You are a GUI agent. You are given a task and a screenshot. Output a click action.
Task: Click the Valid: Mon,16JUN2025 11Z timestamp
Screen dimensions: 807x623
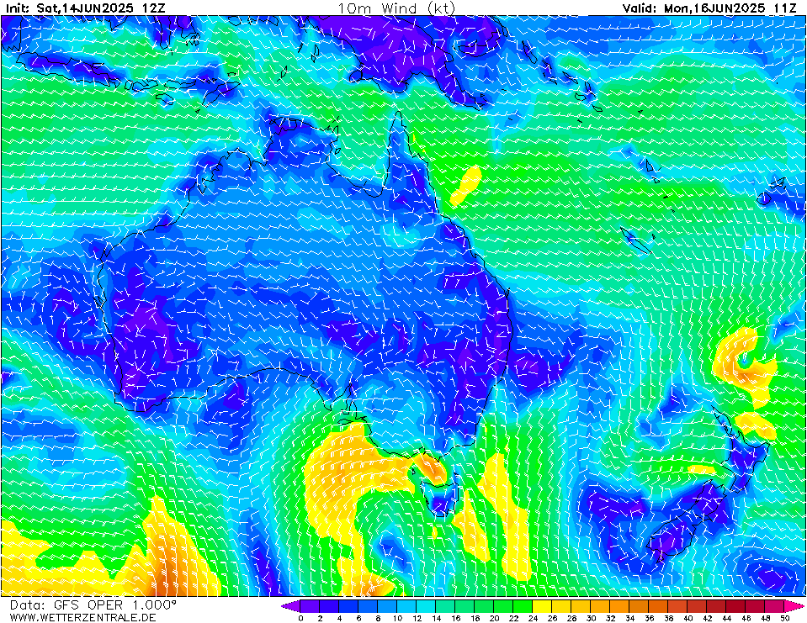click(x=709, y=8)
